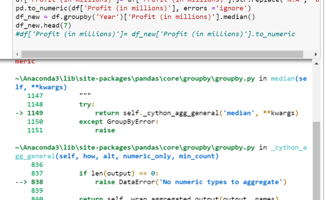Click the 'try:' line at 1148

(87, 104)
